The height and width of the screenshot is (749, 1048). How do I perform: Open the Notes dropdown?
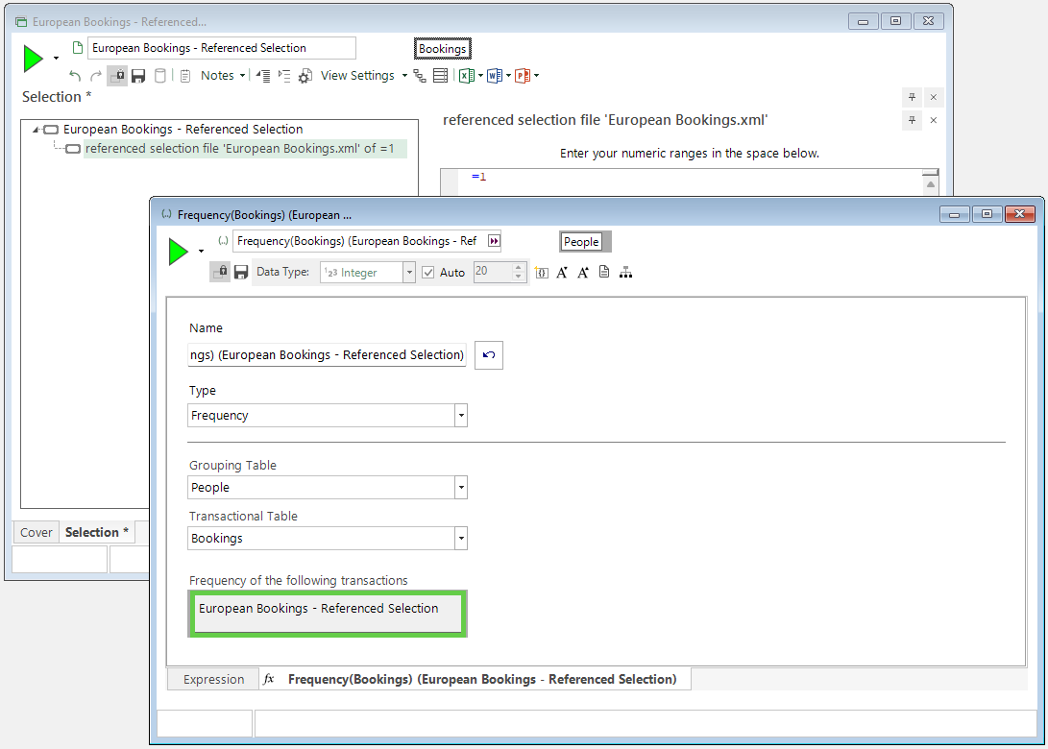pyautogui.click(x=243, y=76)
